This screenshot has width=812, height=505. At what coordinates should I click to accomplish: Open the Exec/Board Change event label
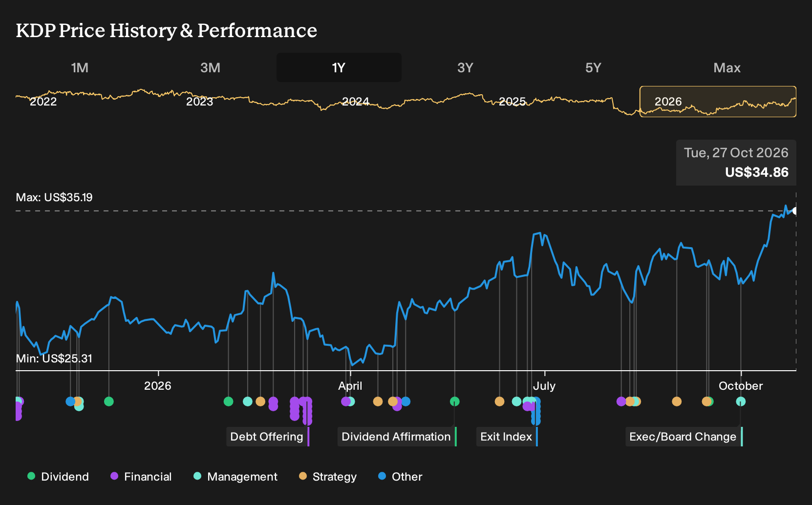[684, 437]
